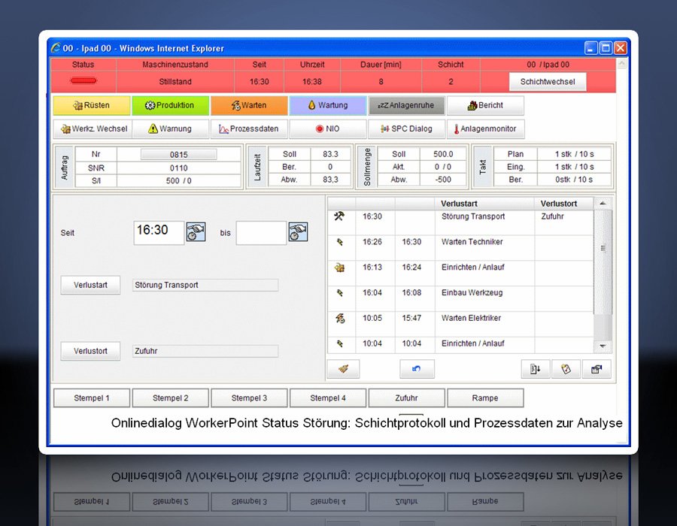Click the Takt Plan value 1 stk / 10 s
677x526 pixels.
pos(574,154)
